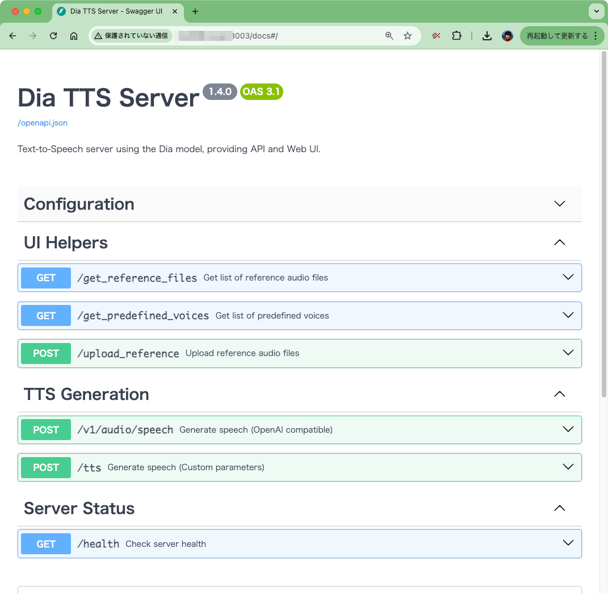Click the /get_reference_files path text
608x594 pixels.
[137, 278]
